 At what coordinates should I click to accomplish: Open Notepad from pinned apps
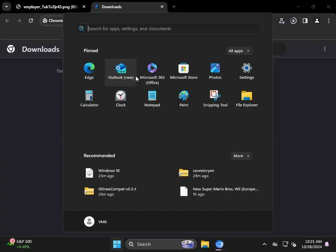click(152, 99)
